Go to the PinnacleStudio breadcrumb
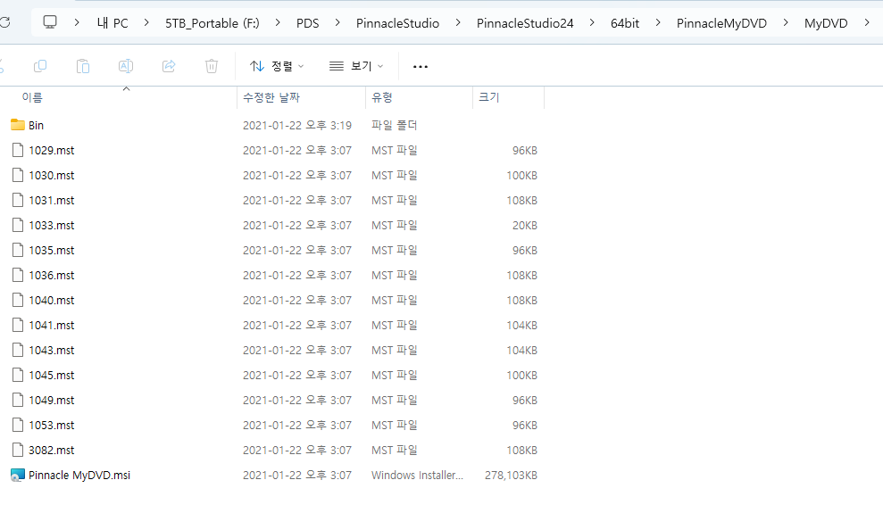 coord(397,23)
